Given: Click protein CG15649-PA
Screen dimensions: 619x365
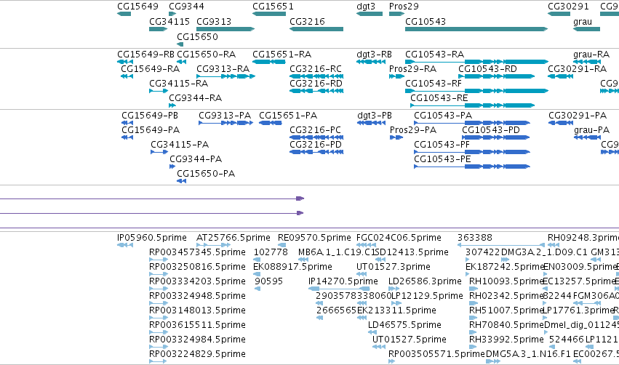Looking at the screenshot, I should [127, 137].
